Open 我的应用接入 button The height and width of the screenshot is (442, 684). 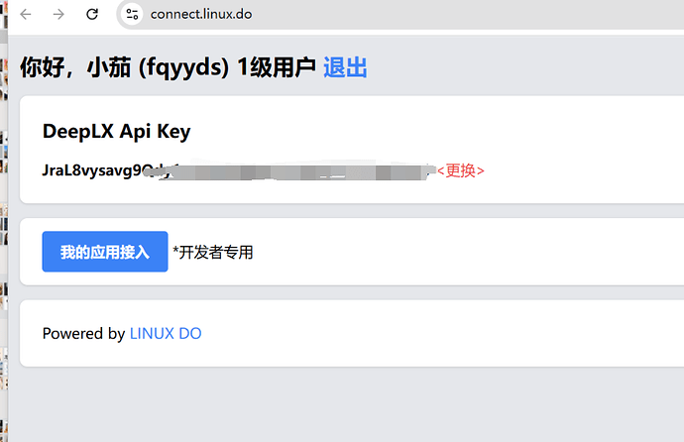tap(105, 252)
